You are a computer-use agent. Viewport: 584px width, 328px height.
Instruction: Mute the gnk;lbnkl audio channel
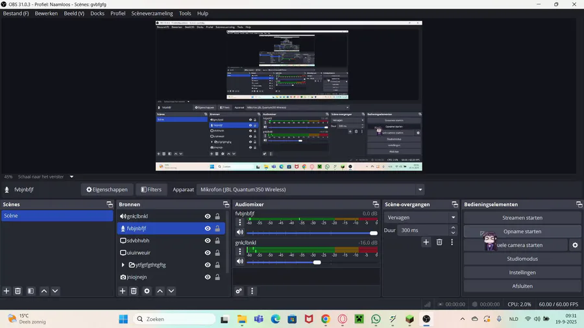coord(240,261)
